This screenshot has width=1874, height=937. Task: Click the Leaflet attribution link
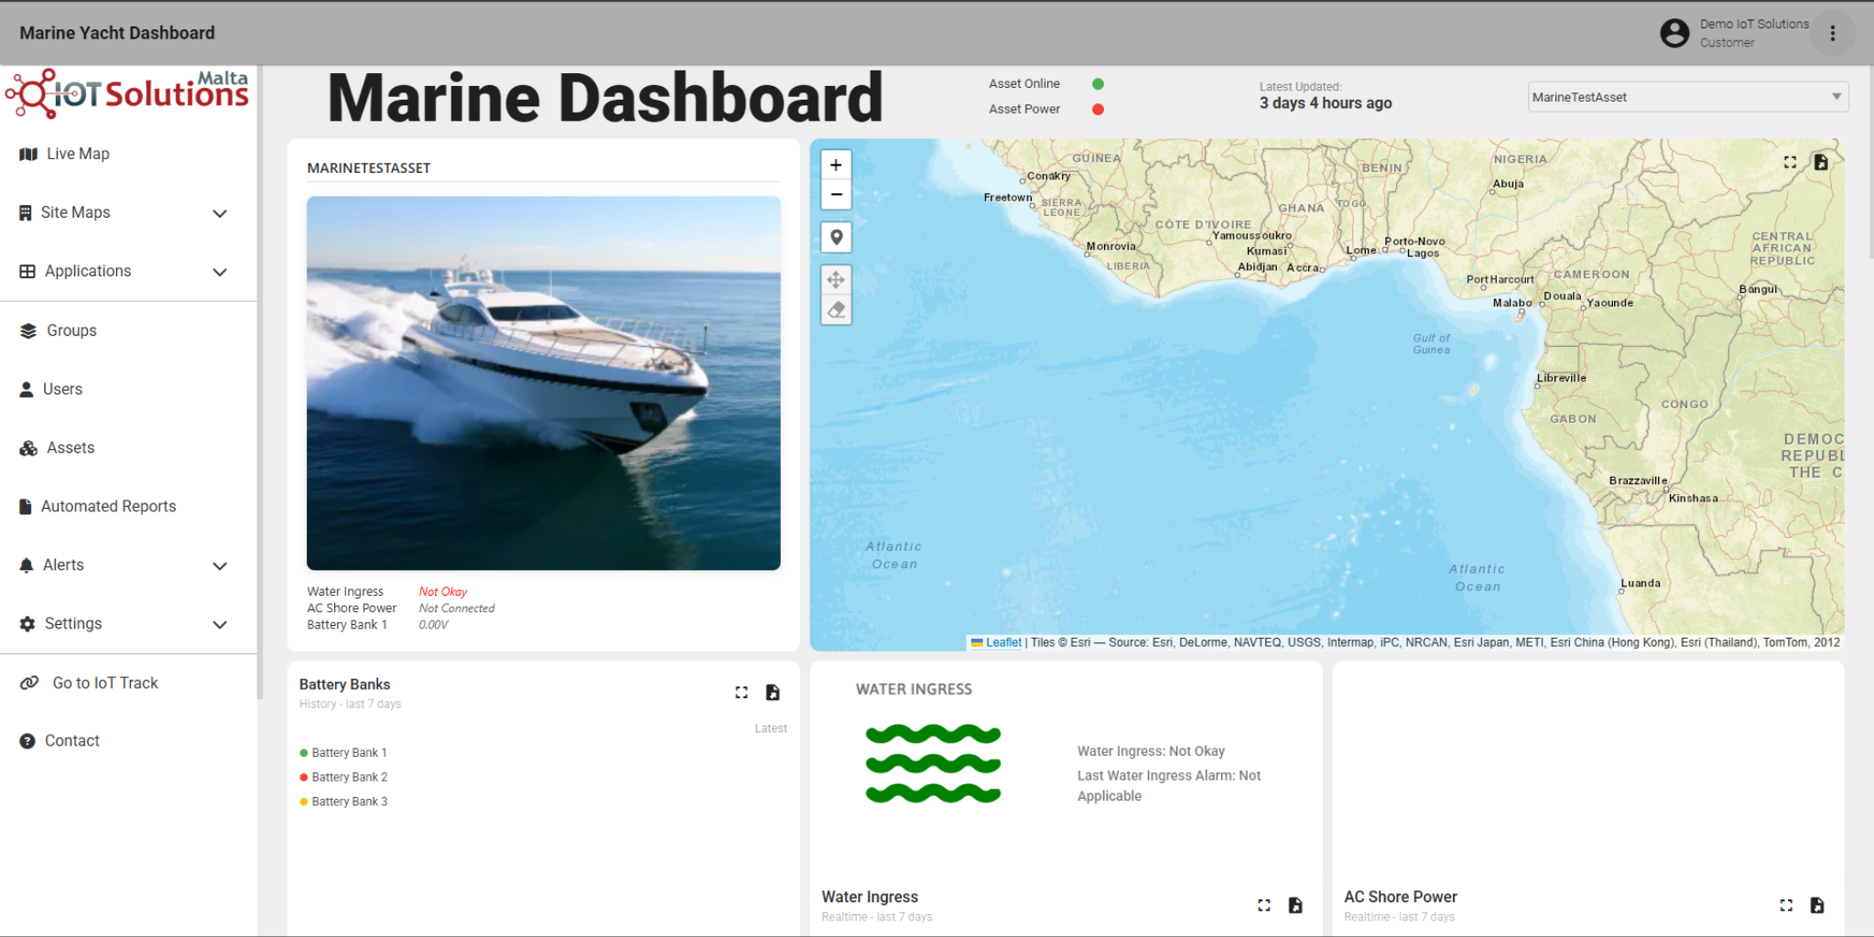[1003, 642]
